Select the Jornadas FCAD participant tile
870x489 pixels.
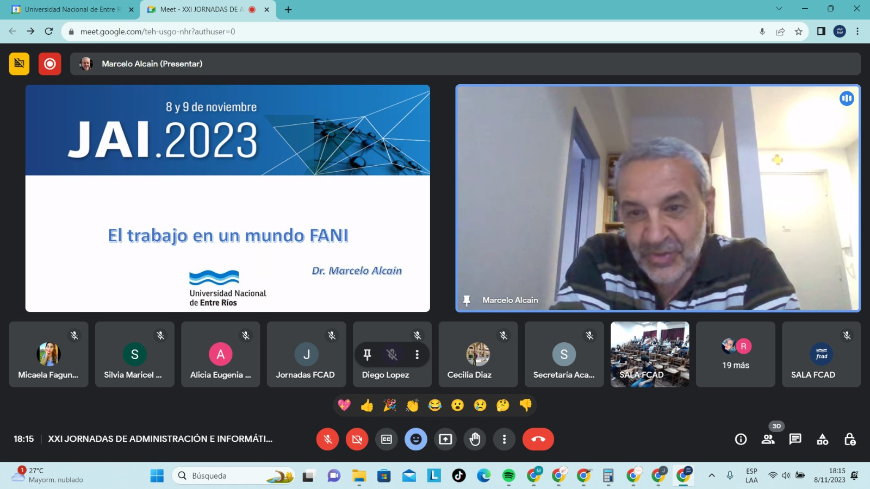coord(307,354)
